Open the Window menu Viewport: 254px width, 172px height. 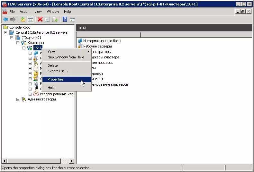(53, 12)
